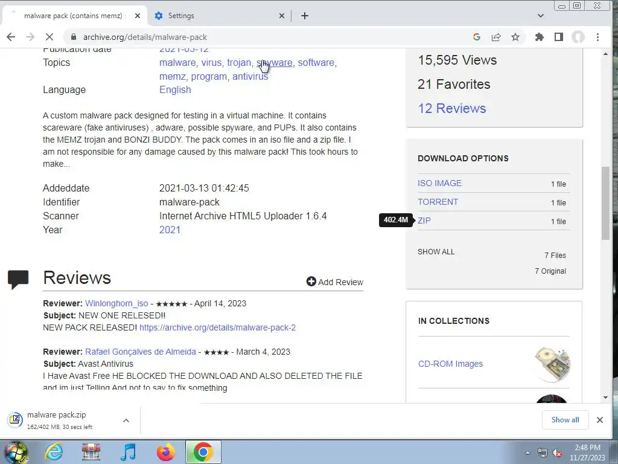
Task: Open the spyware topic link
Action: coord(275,63)
